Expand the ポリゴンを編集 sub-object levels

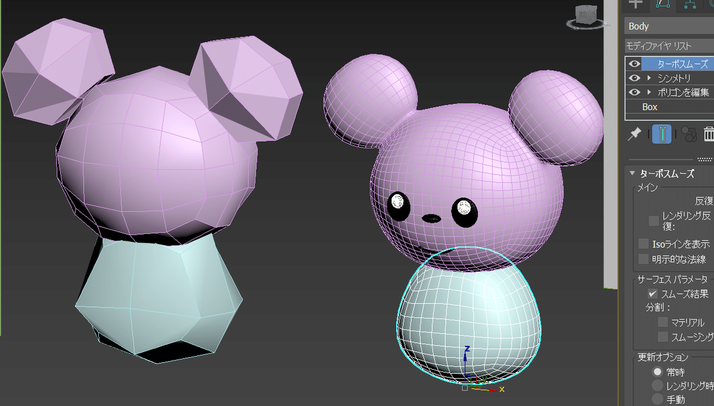650,92
